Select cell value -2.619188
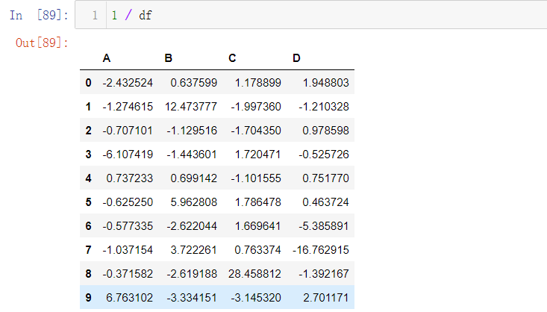Image resolution: width=547 pixels, height=312 pixels. pyautogui.click(x=192, y=274)
